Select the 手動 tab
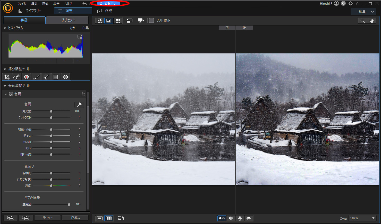Image resolution: width=381 pixels, height=224 pixels. pyautogui.click(x=24, y=20)
